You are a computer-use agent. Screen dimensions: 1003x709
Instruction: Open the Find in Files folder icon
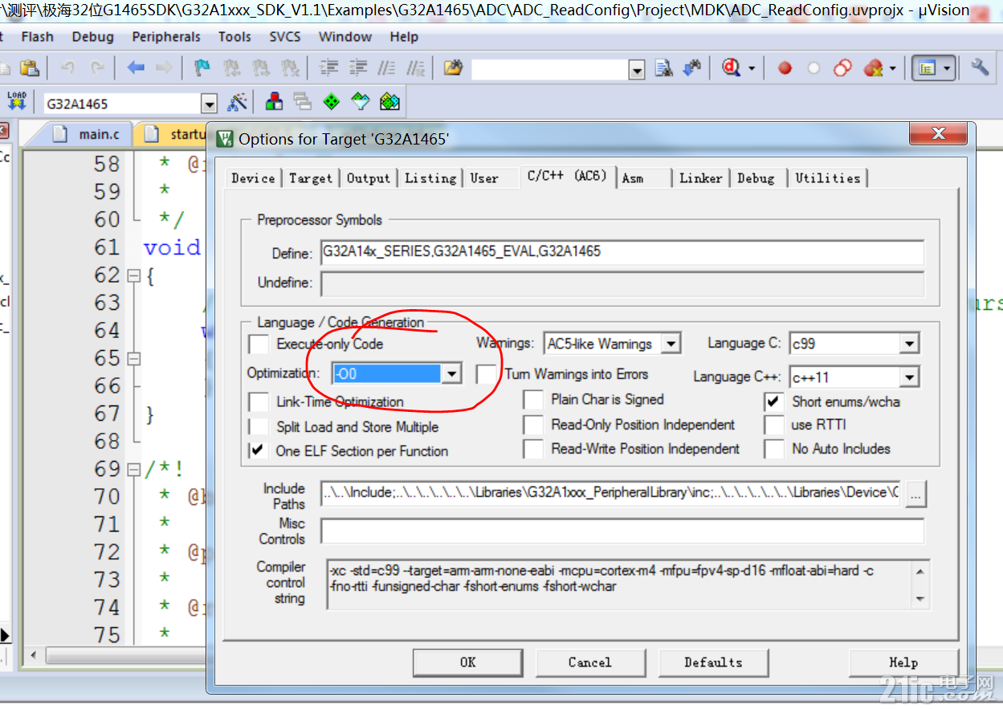[x=454, y=68]
